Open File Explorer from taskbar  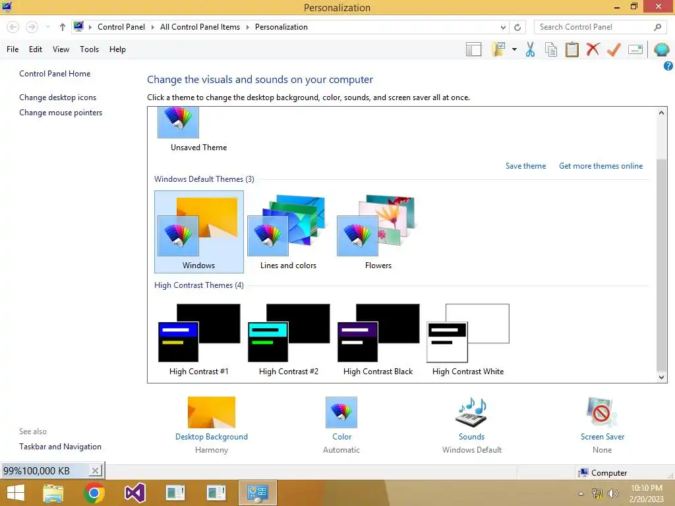tap(53, 493)
